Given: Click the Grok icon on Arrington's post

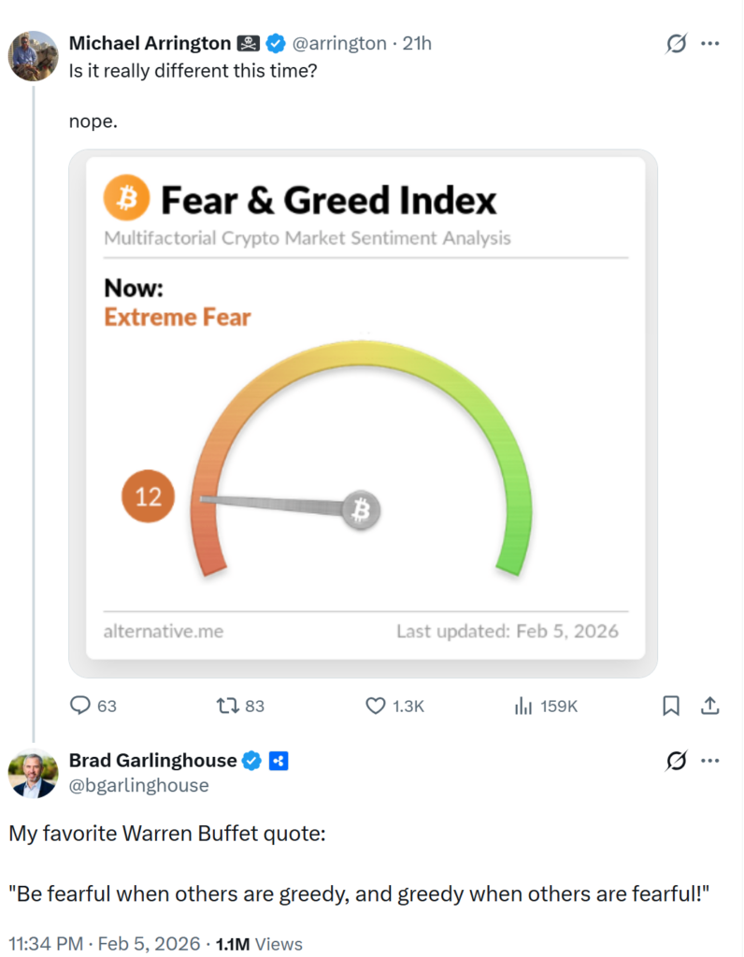Looking at the screenshot, I should pos(675,43).
